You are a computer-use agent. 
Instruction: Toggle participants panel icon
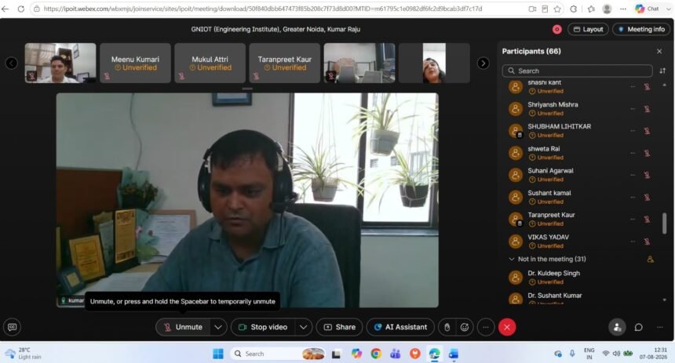click(x=617, y=327)
